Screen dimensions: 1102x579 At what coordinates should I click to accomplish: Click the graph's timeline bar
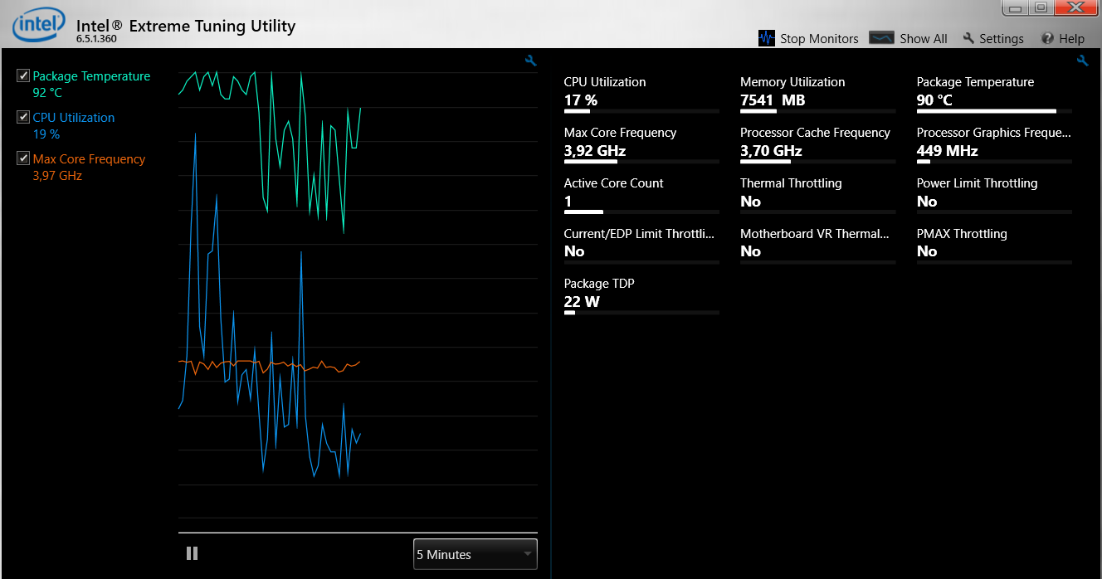point(358,533)
